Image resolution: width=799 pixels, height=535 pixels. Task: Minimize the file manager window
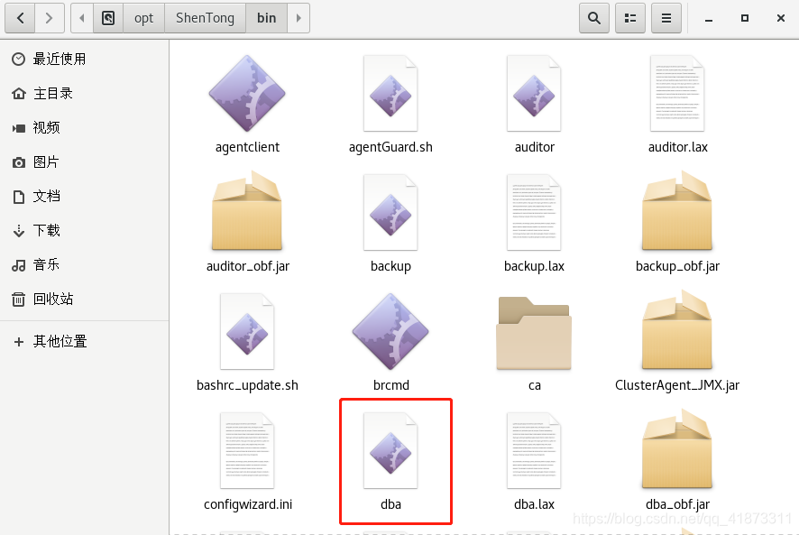click(708, 18)
